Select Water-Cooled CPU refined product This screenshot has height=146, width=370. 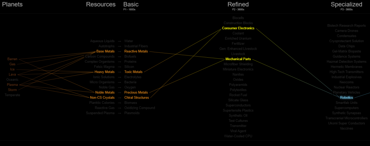coord(238,136)
